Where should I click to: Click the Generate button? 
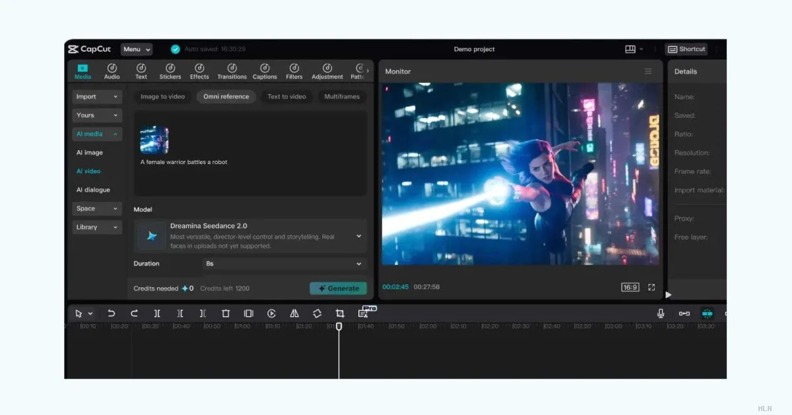pos(338,288)
